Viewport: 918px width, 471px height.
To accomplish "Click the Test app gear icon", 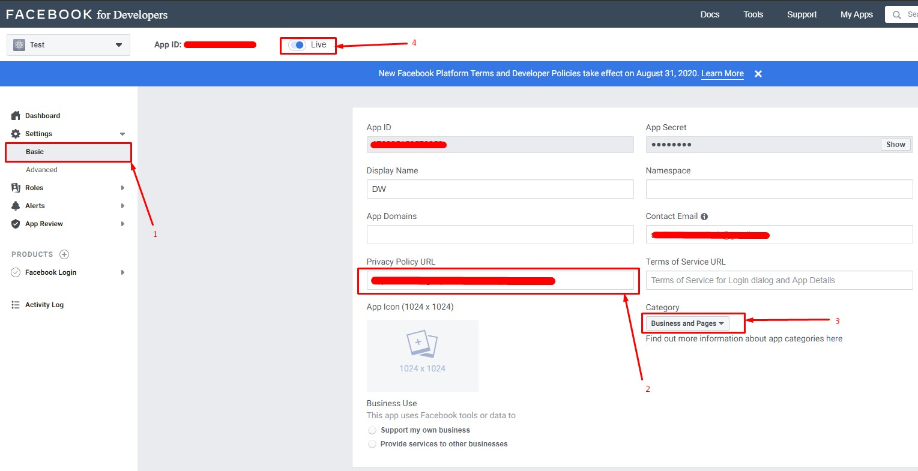I will point(19,45).
